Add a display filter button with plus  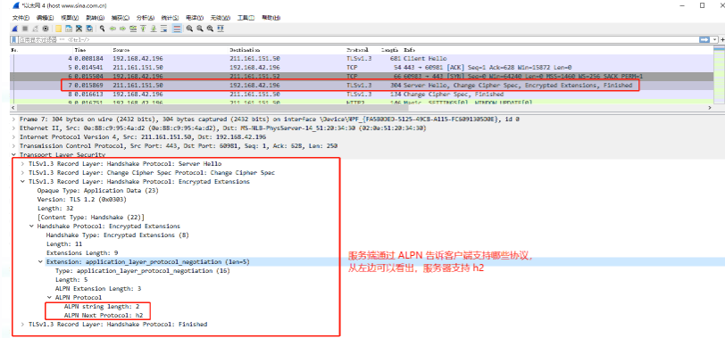click(722, 40)
